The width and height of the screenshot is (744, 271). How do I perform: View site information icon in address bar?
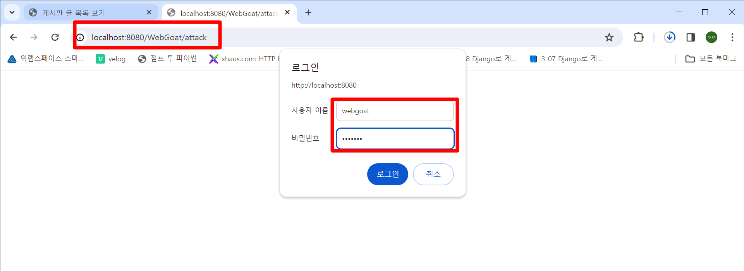80,38
